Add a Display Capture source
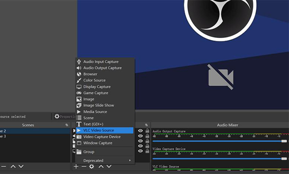The width and height of the screenshot is (289, 174). point(104,87)
